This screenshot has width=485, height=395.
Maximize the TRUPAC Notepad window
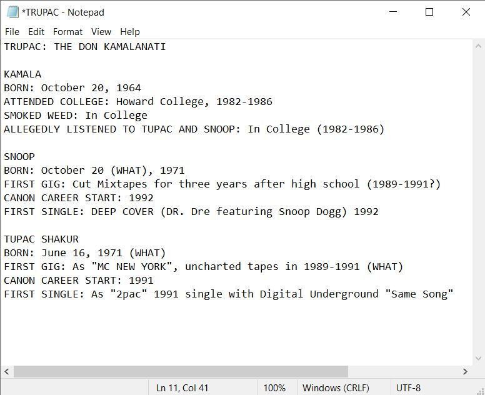(429, 12)
